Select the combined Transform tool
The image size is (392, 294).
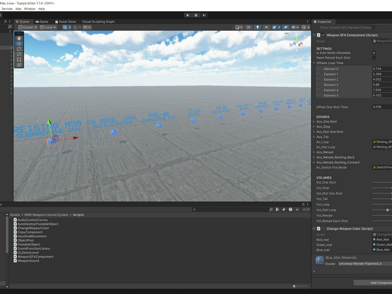(x=19, y=65)
